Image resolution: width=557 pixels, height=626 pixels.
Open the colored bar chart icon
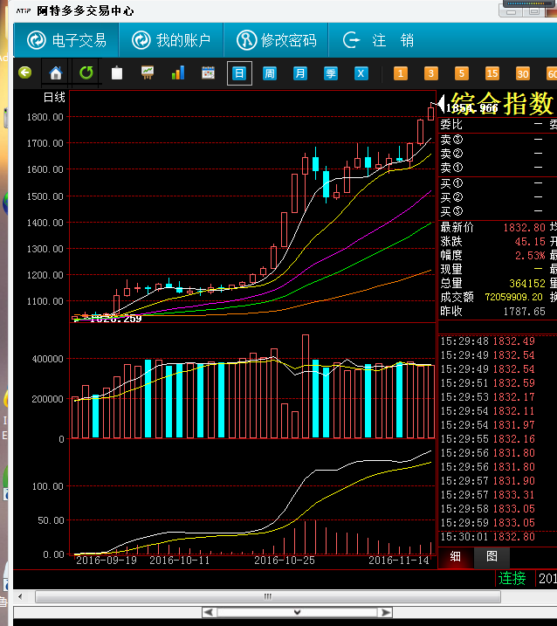178,72
